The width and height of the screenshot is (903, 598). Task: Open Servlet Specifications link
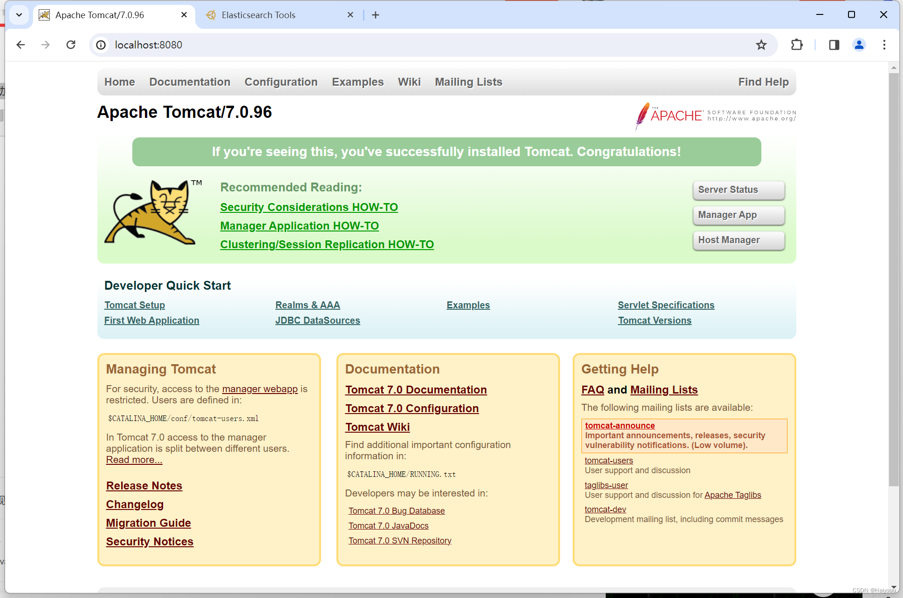click(666, 305)
